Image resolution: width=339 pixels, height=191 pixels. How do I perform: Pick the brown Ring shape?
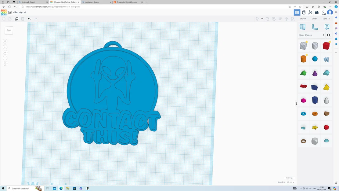point(303,141)
